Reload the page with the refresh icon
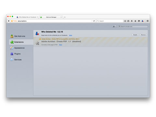The image size is (156, 117). click(94, 21)
